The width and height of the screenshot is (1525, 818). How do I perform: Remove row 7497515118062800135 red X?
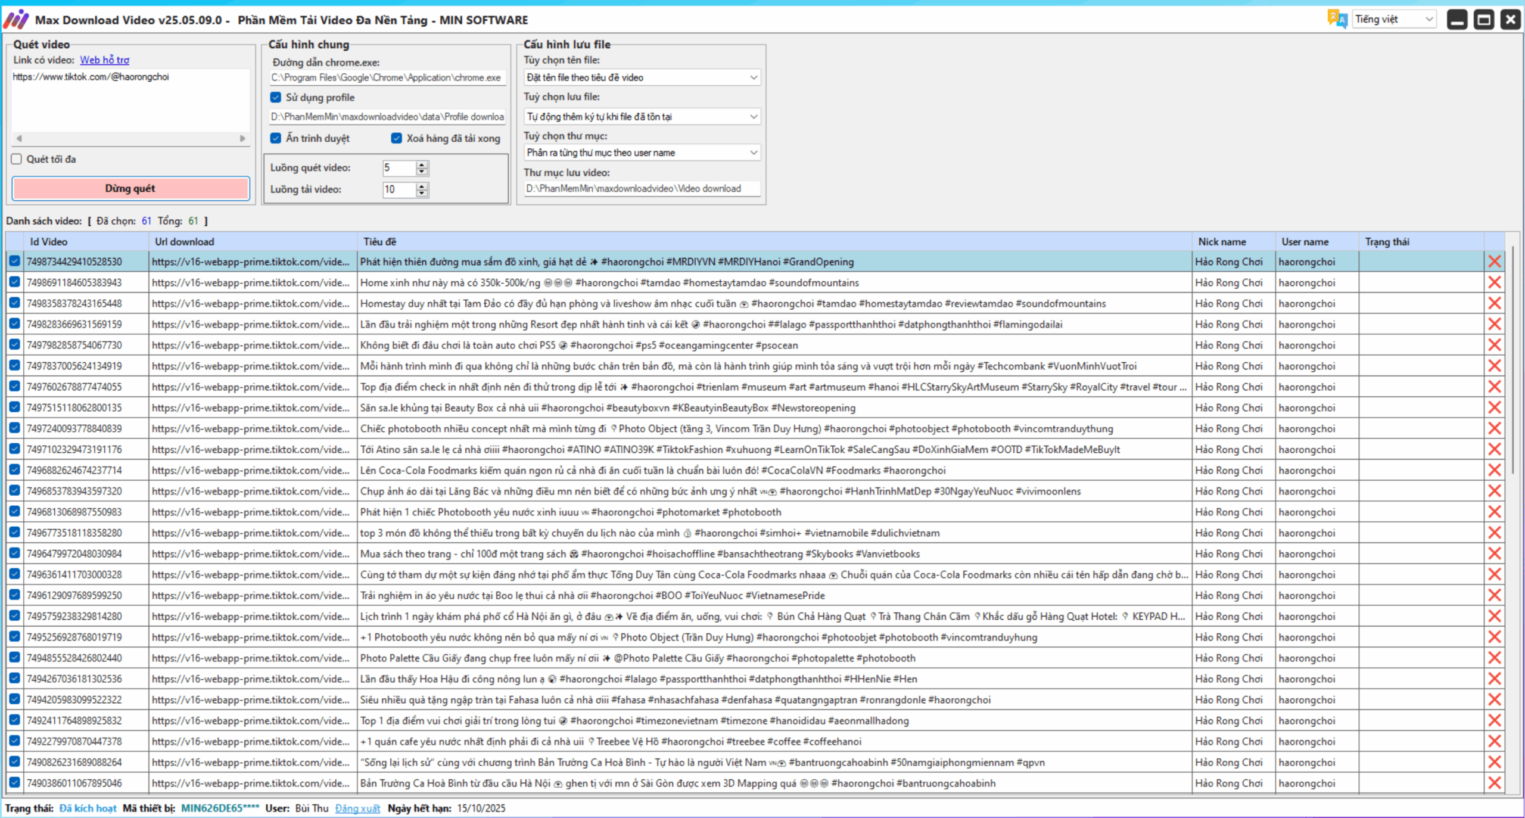(1494, 408)
